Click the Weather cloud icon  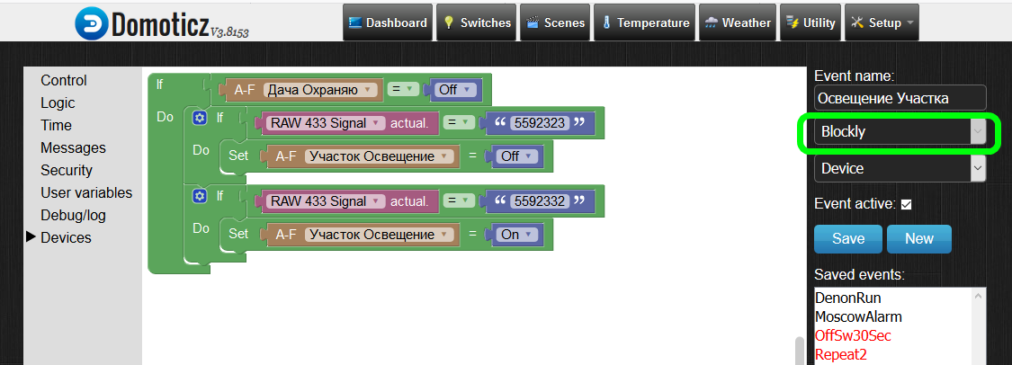tap(711, 22)
